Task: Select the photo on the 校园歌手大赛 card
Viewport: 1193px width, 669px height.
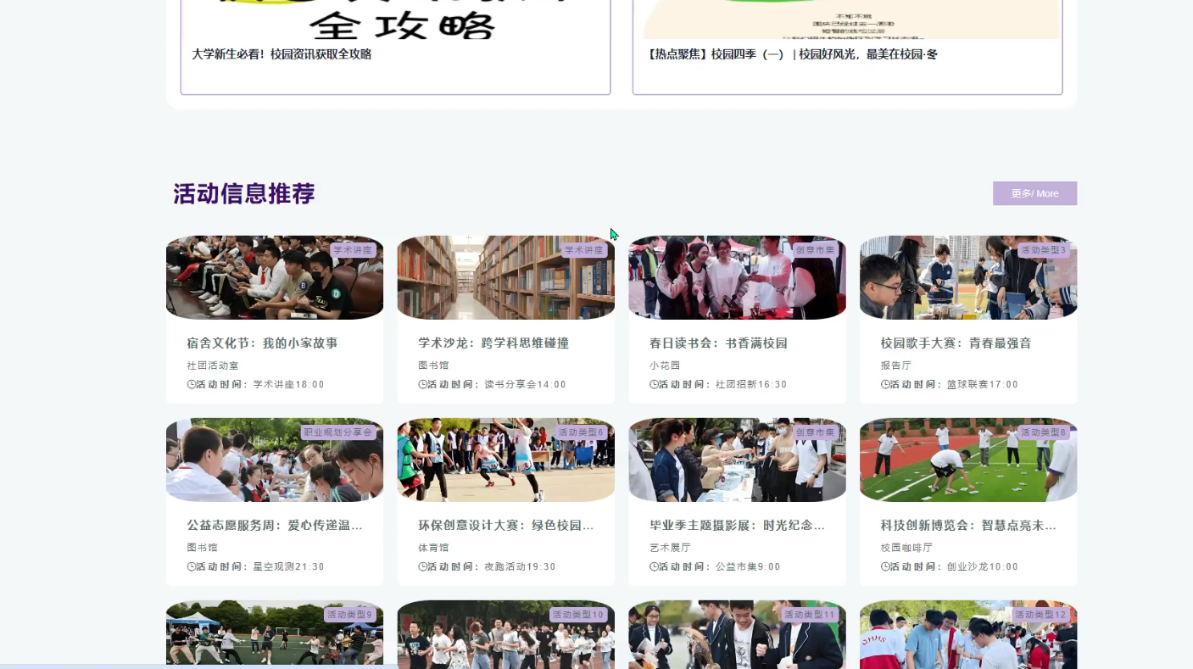Action: pyautogui.click(x=968, y=277)
